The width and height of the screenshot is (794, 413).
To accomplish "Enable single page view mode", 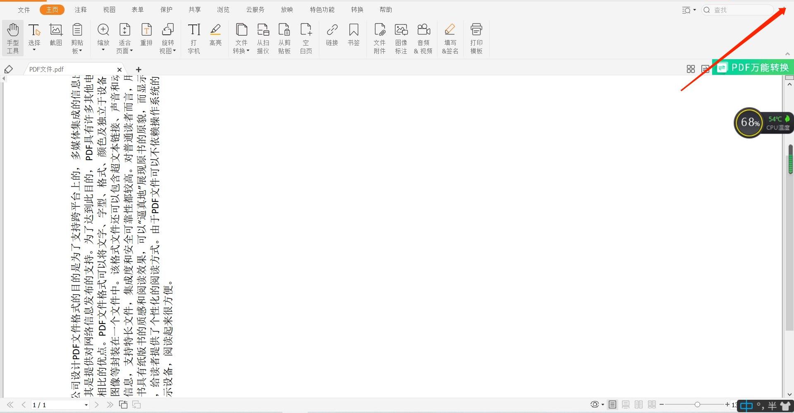I will 612,405.
